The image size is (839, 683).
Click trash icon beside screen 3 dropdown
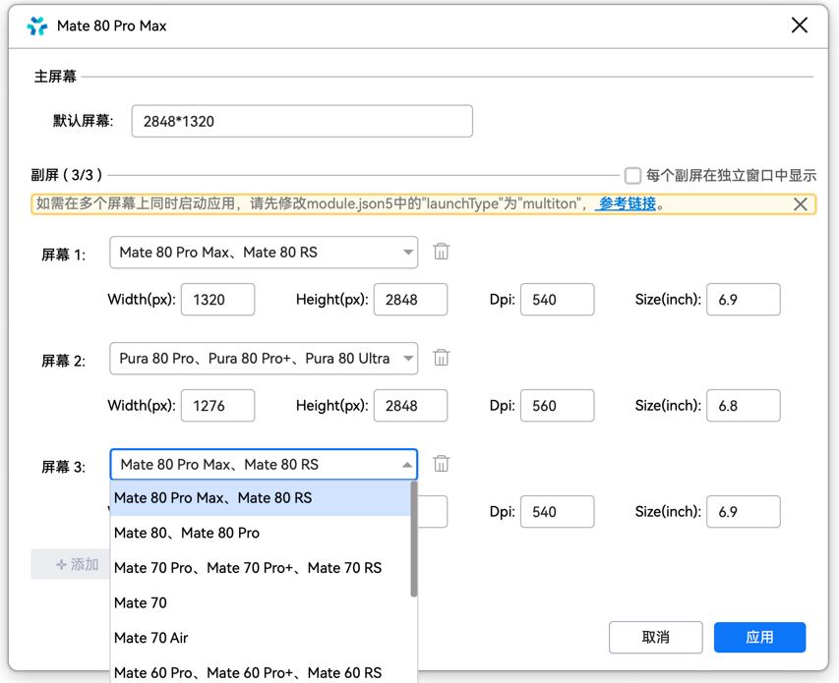(x=441, y=464)
